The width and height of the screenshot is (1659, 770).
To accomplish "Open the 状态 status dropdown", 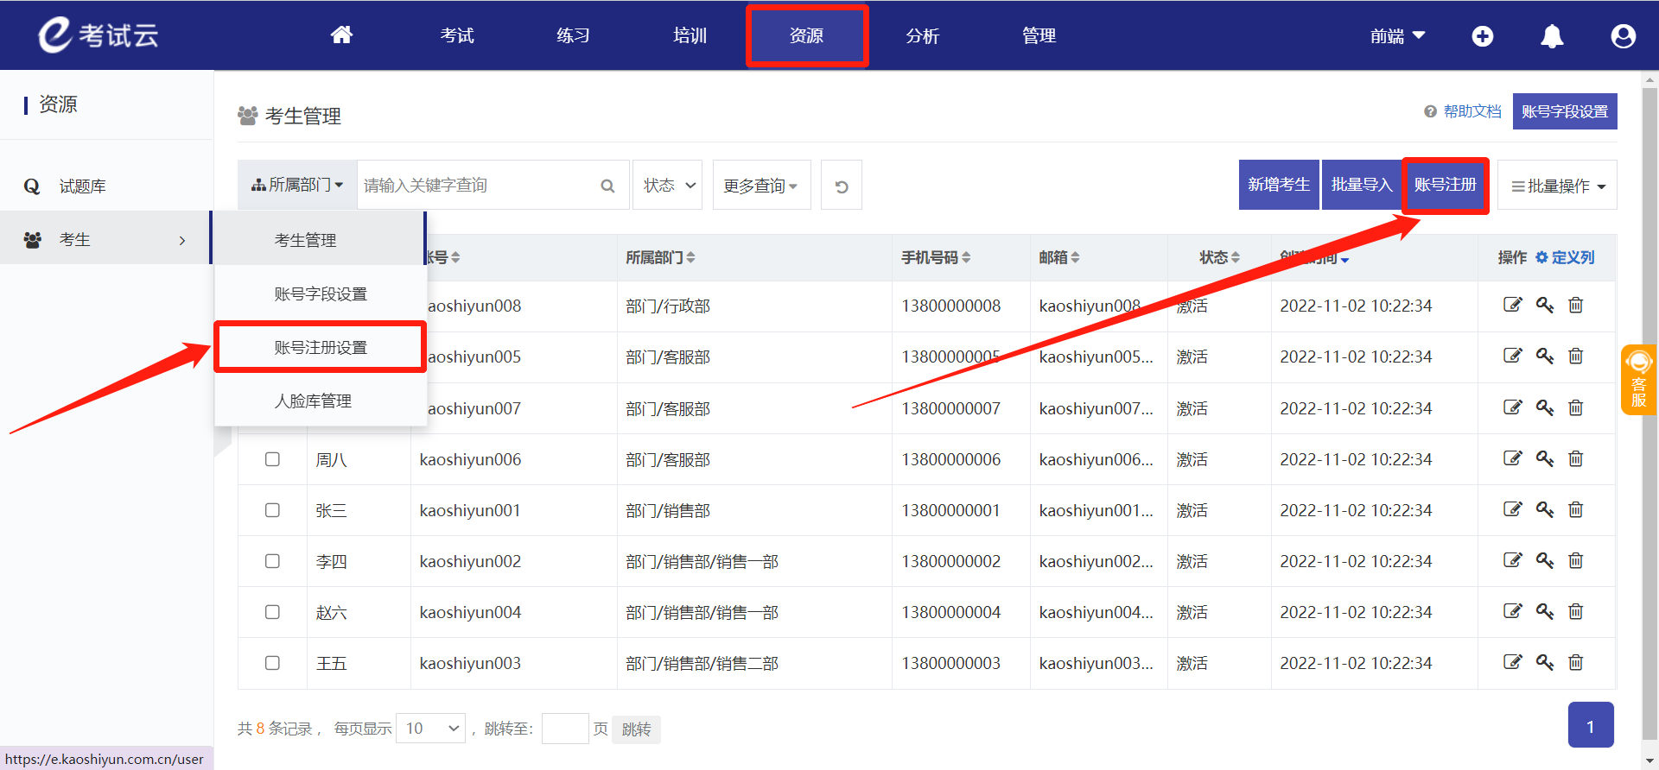I will click(x=668, y=186).
